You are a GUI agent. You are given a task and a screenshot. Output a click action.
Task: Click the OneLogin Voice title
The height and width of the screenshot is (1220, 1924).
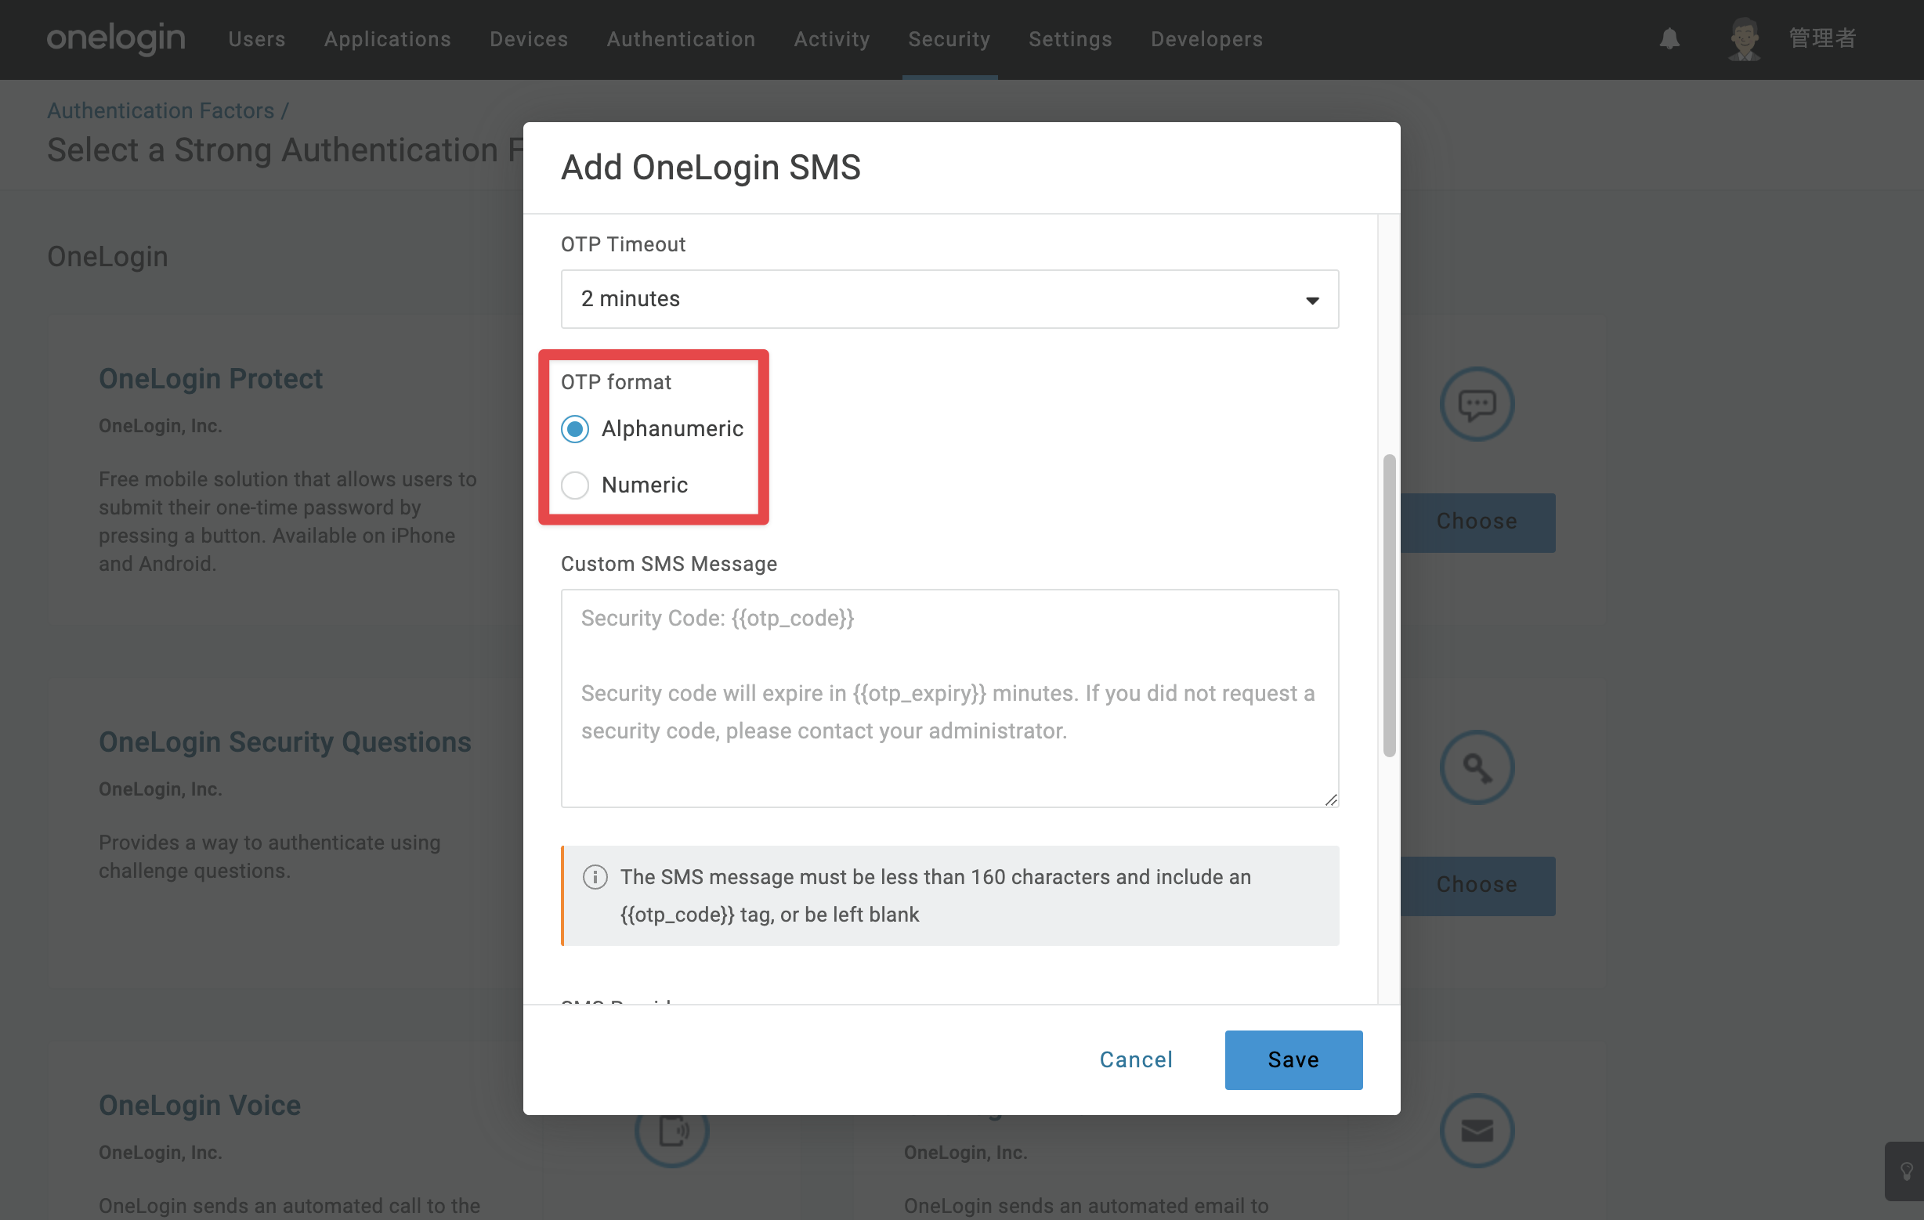200,1105
